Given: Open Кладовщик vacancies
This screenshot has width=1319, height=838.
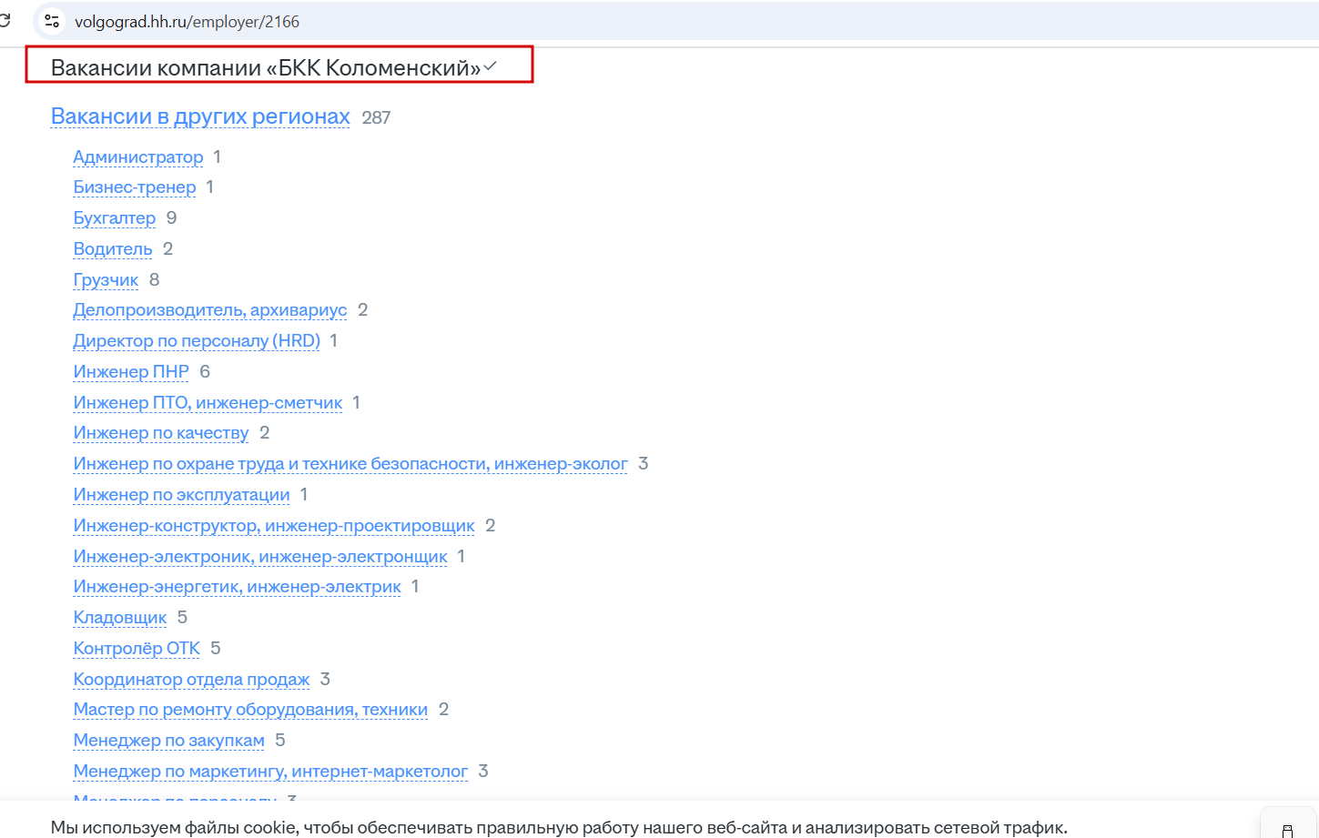Looking at the screenshot, I should click(120, 618).
